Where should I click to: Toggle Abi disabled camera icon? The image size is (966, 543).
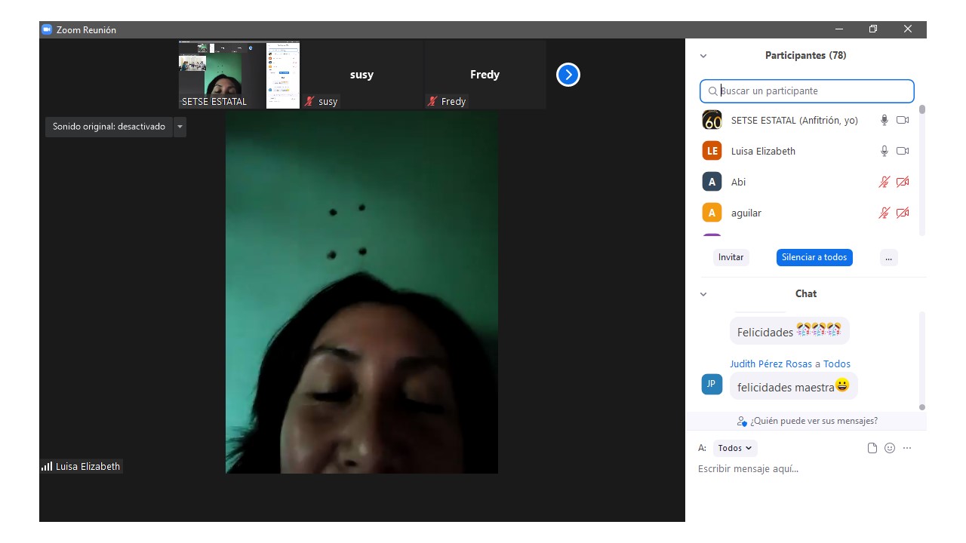(x=903, y=182)
